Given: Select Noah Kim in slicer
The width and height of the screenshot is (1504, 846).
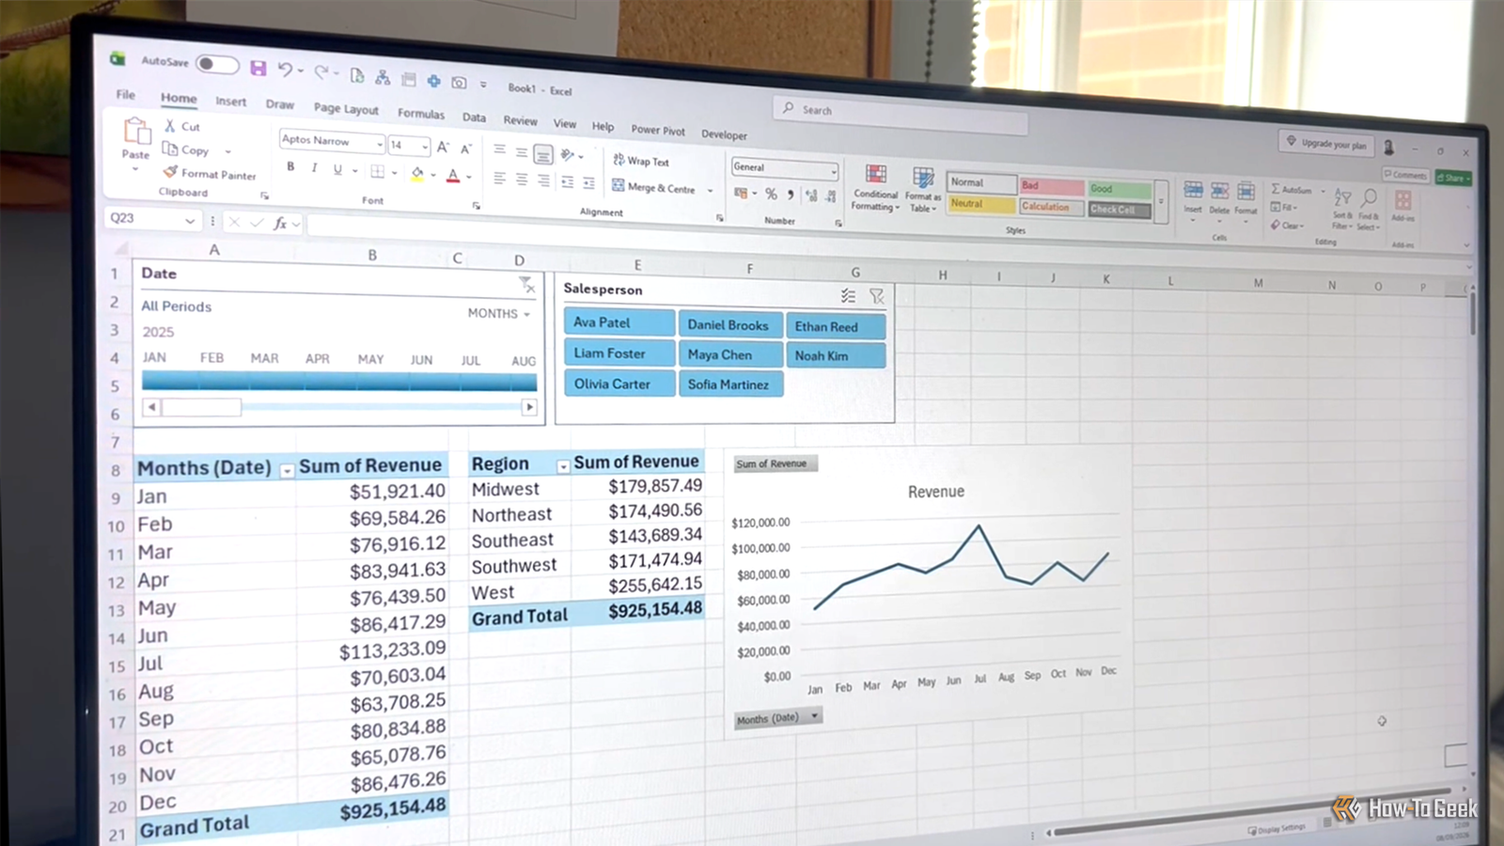Looking at the screenshot, I should pyautogui.click(x=836, y=355).
